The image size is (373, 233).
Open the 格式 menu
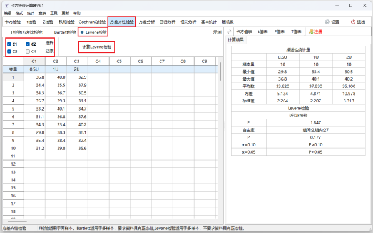[19, 13]
